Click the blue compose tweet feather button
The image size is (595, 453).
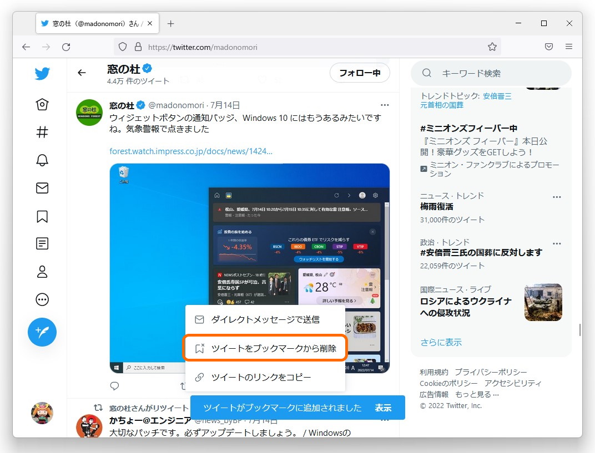point(42,332)
